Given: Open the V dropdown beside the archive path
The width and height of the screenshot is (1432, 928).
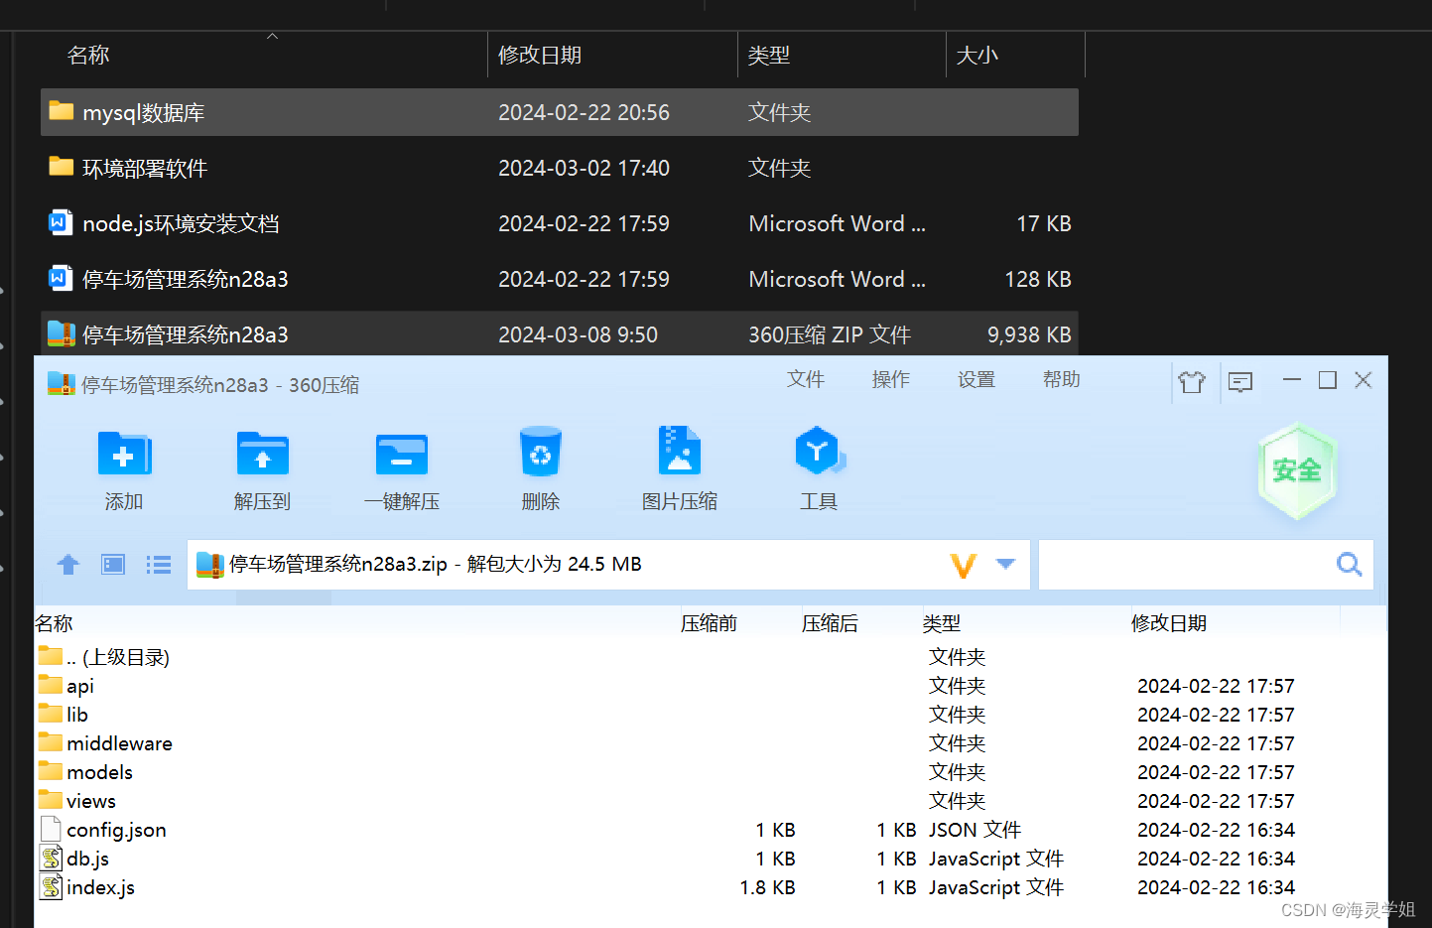Looking at the screenshot, I should [x=1005, y=564].
